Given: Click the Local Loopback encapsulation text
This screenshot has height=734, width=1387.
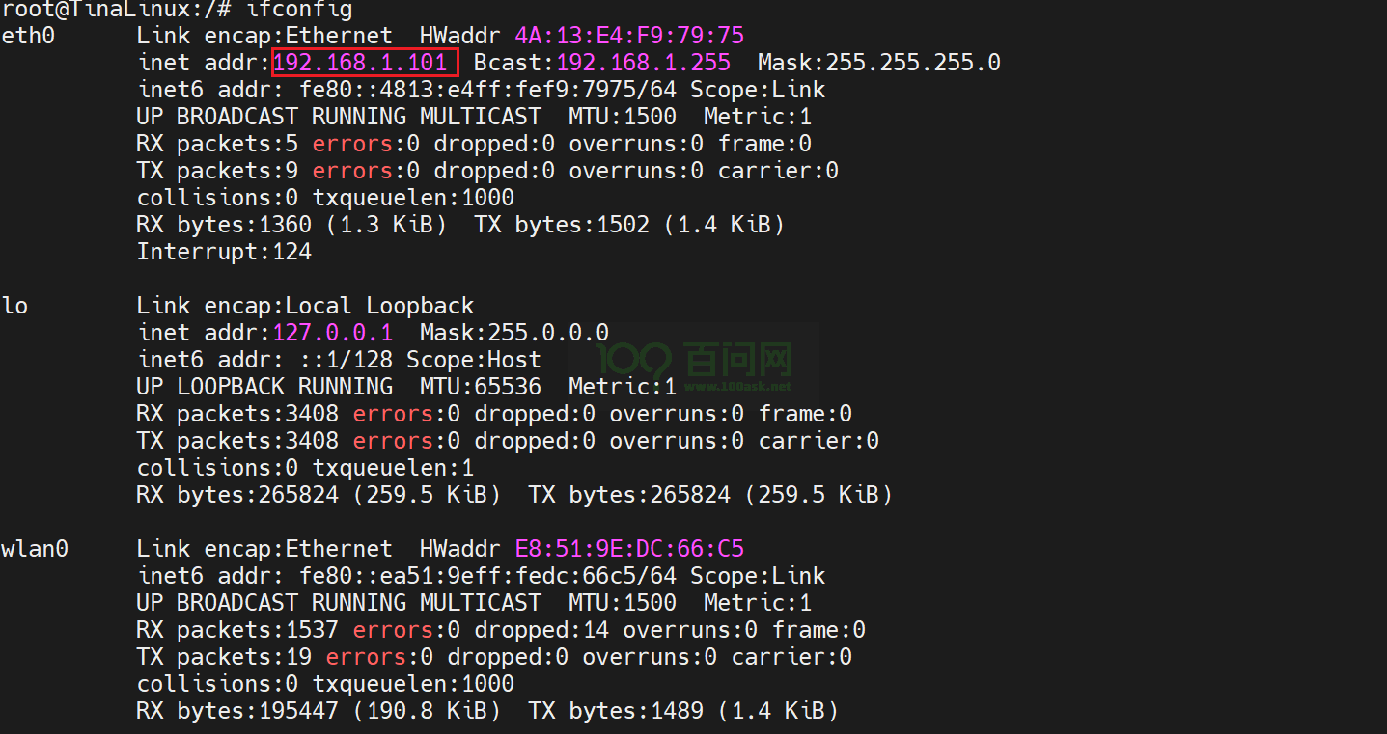Looking at the screenshot, I should click(378, 307).
